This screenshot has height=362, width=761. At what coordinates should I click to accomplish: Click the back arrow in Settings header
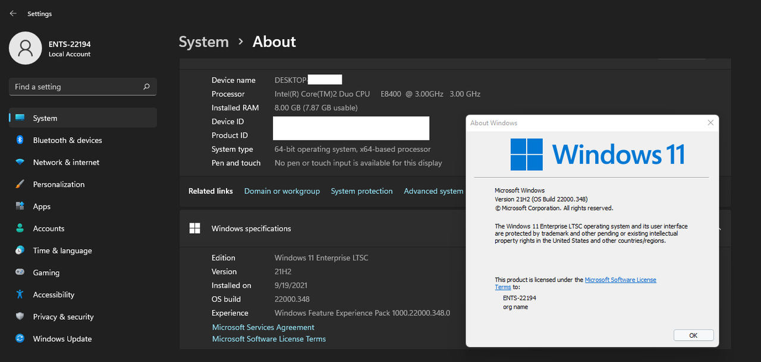(13, 14)
